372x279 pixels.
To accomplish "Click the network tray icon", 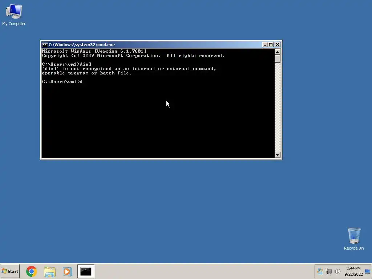I will point(328,271).
